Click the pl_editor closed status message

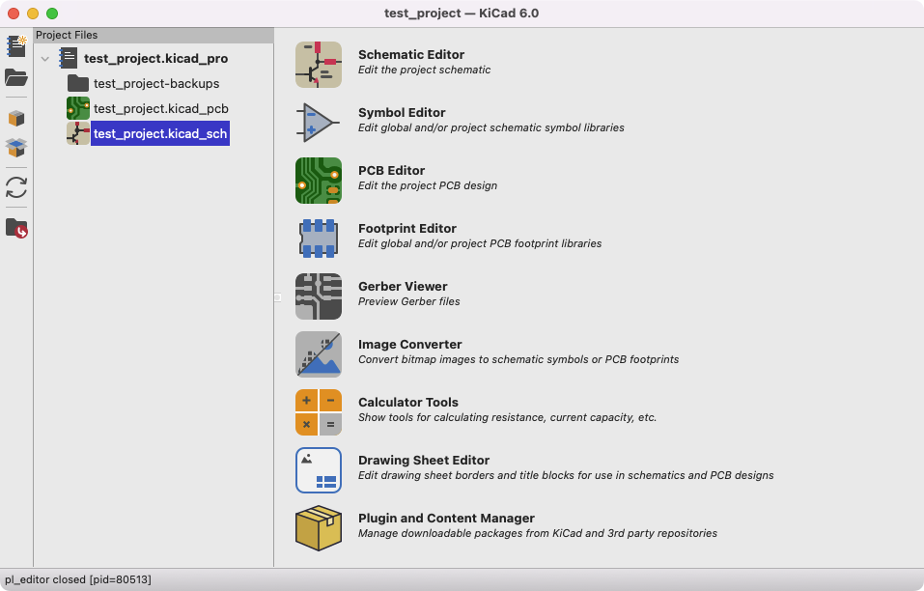point(78,579)
